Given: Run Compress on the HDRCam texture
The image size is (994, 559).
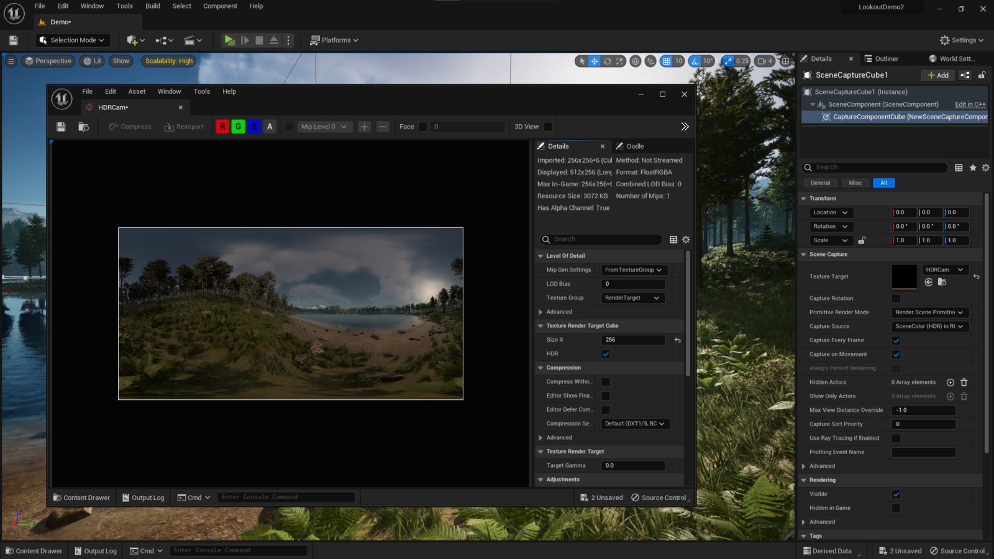Looking at the screenshot, I should 129,126.
